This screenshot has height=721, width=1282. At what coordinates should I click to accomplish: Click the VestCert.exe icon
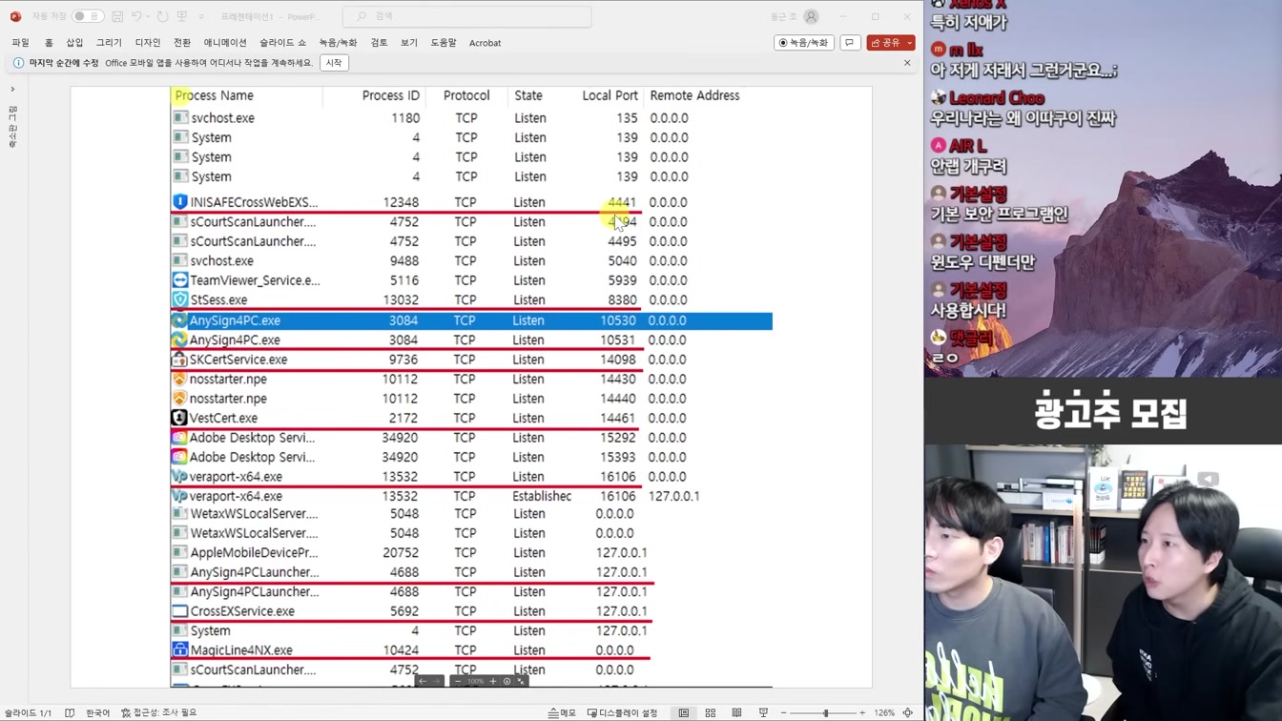pos(179,418)
